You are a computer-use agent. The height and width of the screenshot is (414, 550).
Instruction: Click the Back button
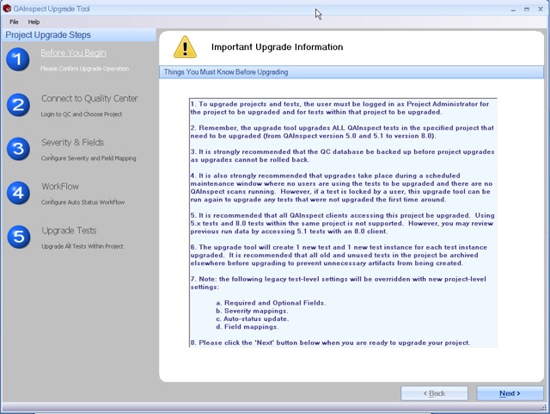pos(434,393)
